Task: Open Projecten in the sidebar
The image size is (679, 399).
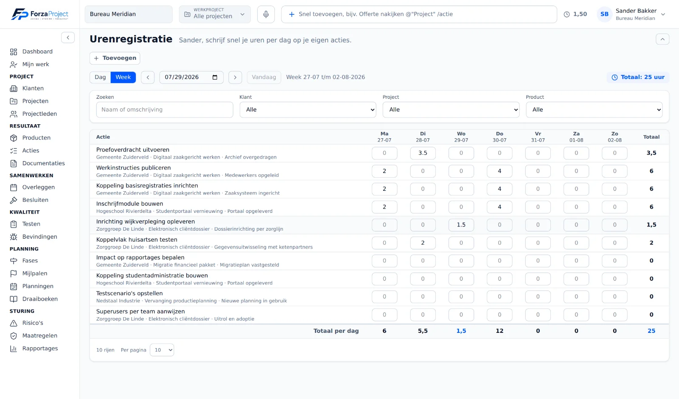Action: [x=35, y=101]
